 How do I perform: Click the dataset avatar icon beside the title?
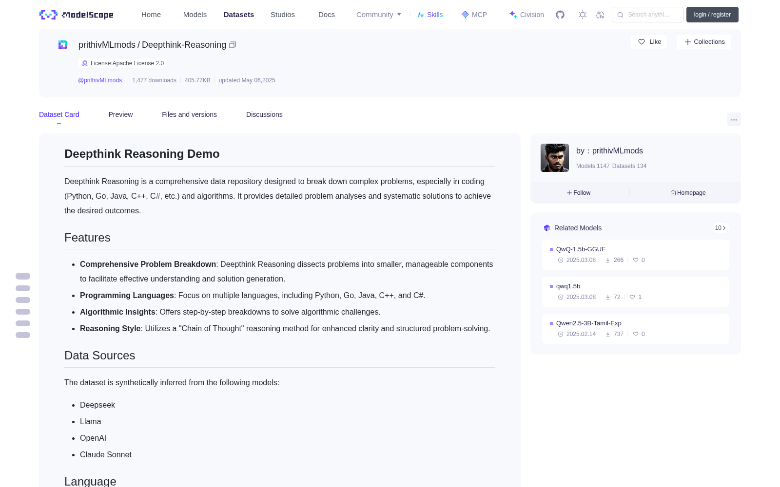(63, 45)
